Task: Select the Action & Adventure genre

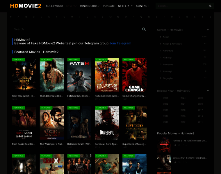Action: coord(172,44)
